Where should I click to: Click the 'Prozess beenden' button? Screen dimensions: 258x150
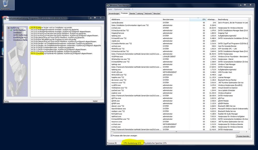point(243,136)
